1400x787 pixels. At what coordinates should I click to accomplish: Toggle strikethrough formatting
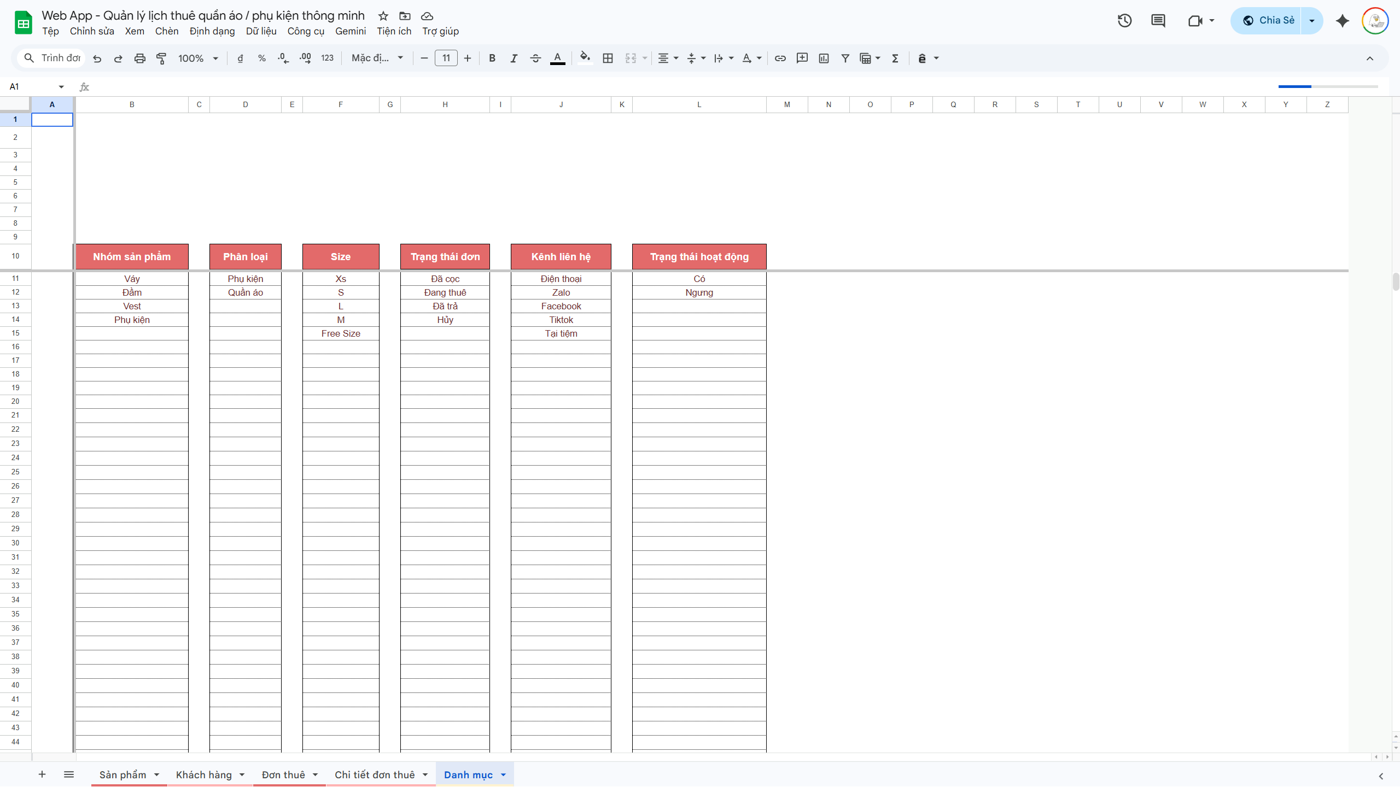pyautogui.click(x=535, y=58)
